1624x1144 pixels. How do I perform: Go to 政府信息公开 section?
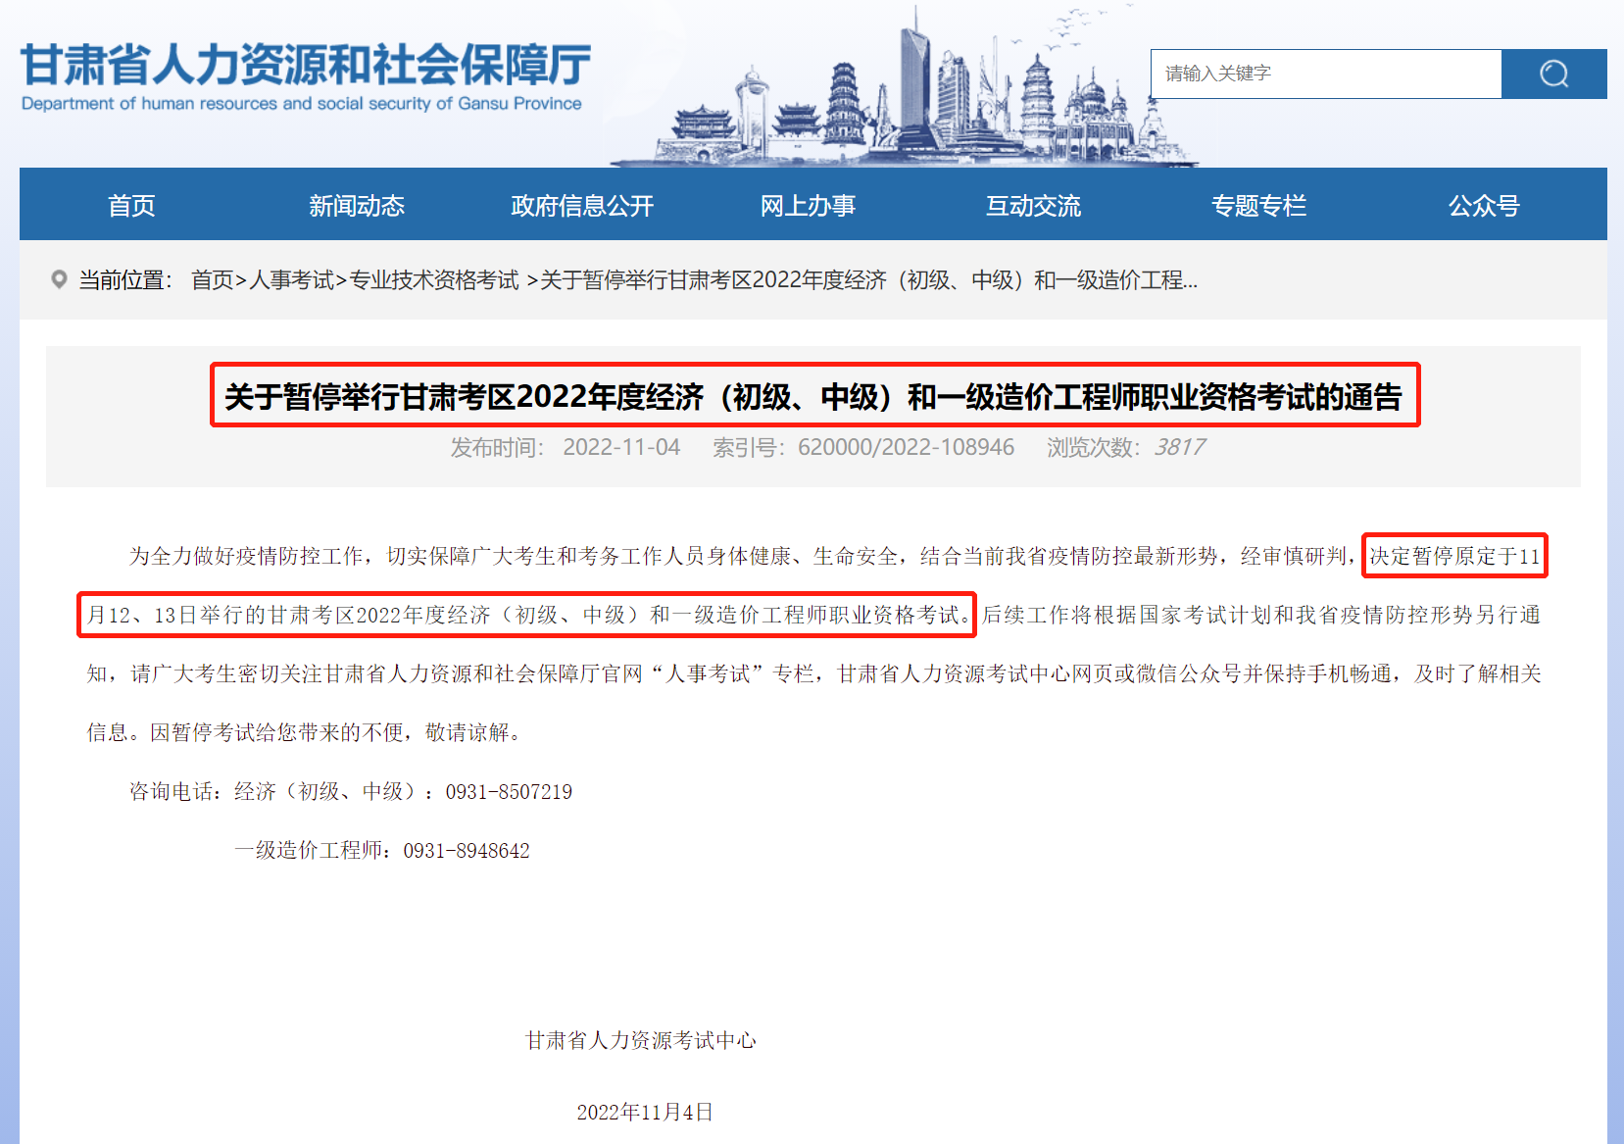point(582,206)
